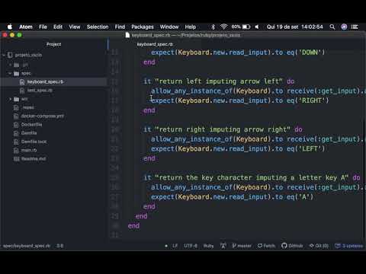The image size is (366, 274).
Task: Click the Wi-Fi status icon
Action: click(x=224, y=27)
